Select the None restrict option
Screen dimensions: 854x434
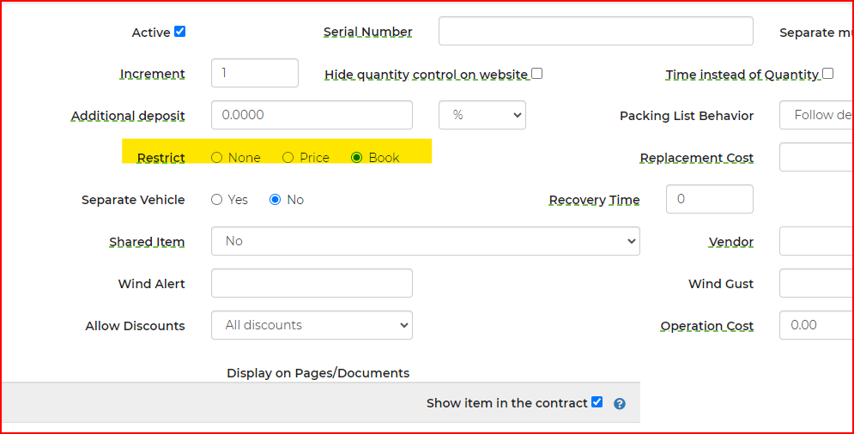tap(217, 158)
